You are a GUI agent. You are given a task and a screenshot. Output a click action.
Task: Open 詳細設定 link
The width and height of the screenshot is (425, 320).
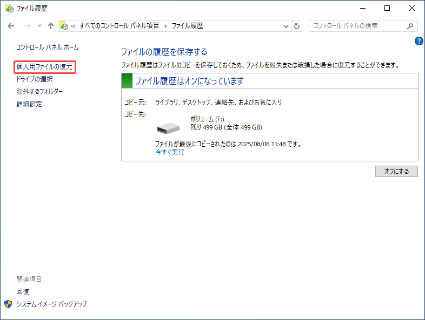29,104
